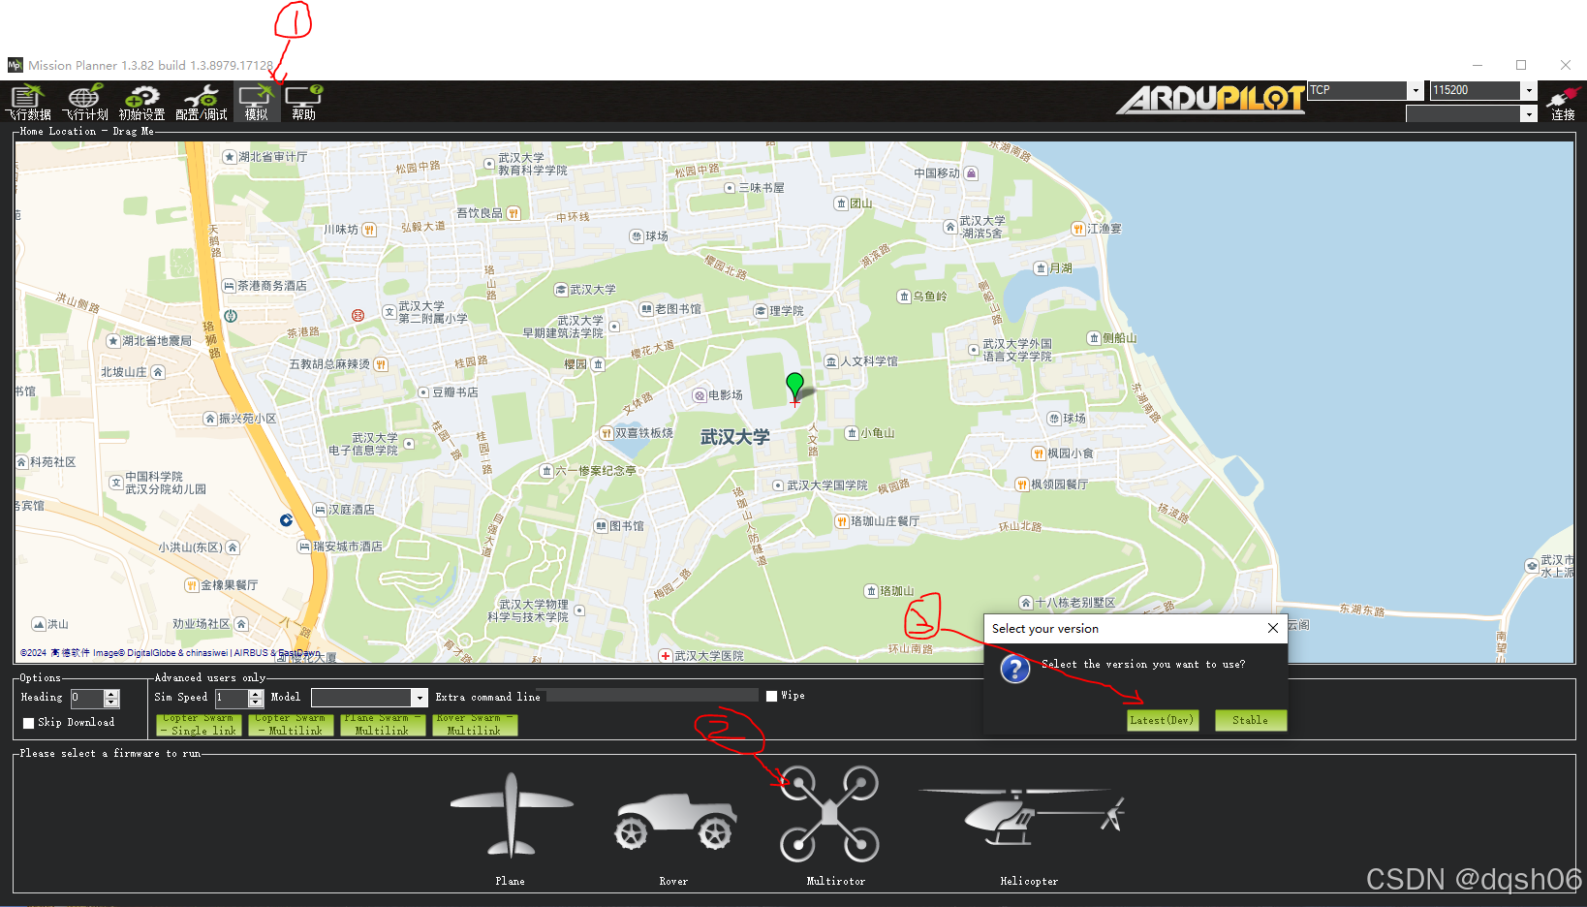Click the 武汉大学医院 hospital map marker

[x=666, y=656]
